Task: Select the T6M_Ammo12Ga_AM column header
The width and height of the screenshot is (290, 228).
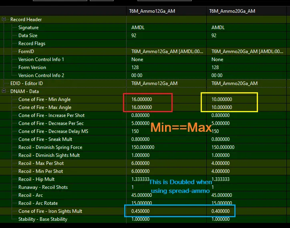Action: click(152, 11)
